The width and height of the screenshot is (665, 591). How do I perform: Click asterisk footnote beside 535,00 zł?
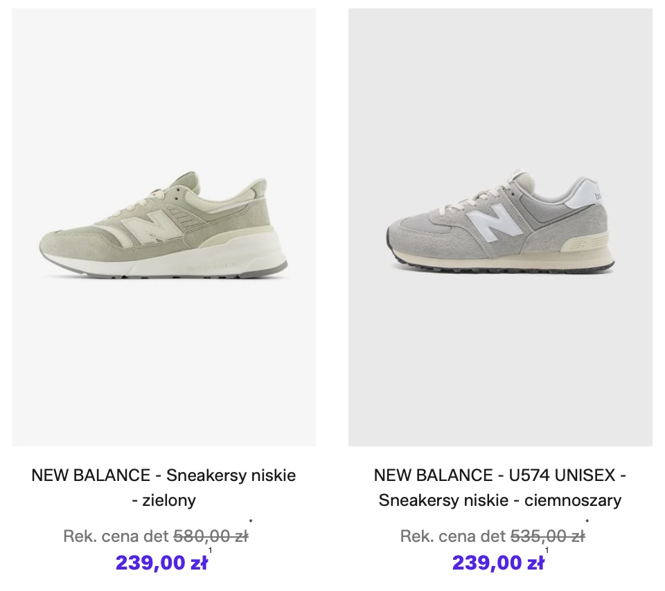(587, 522)
